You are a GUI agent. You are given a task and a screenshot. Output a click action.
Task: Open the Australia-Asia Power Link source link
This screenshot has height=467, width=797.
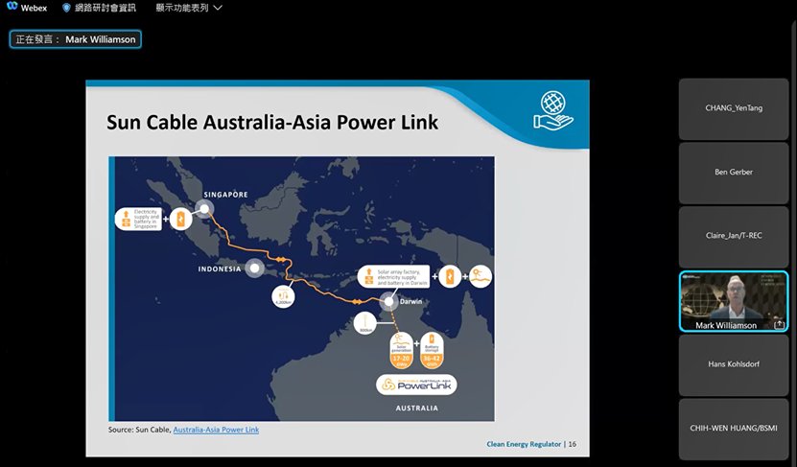point(216,430)
